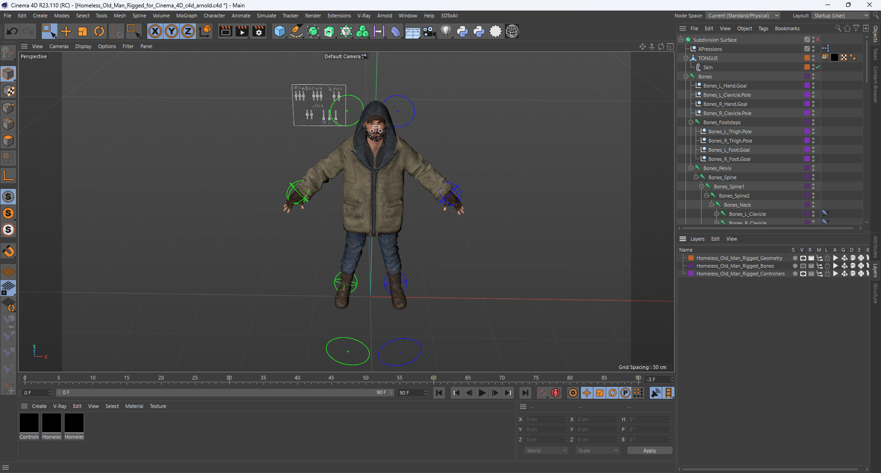Toggle the X axis lock
Screen dimensions: 881x473
tap(155, 31)
